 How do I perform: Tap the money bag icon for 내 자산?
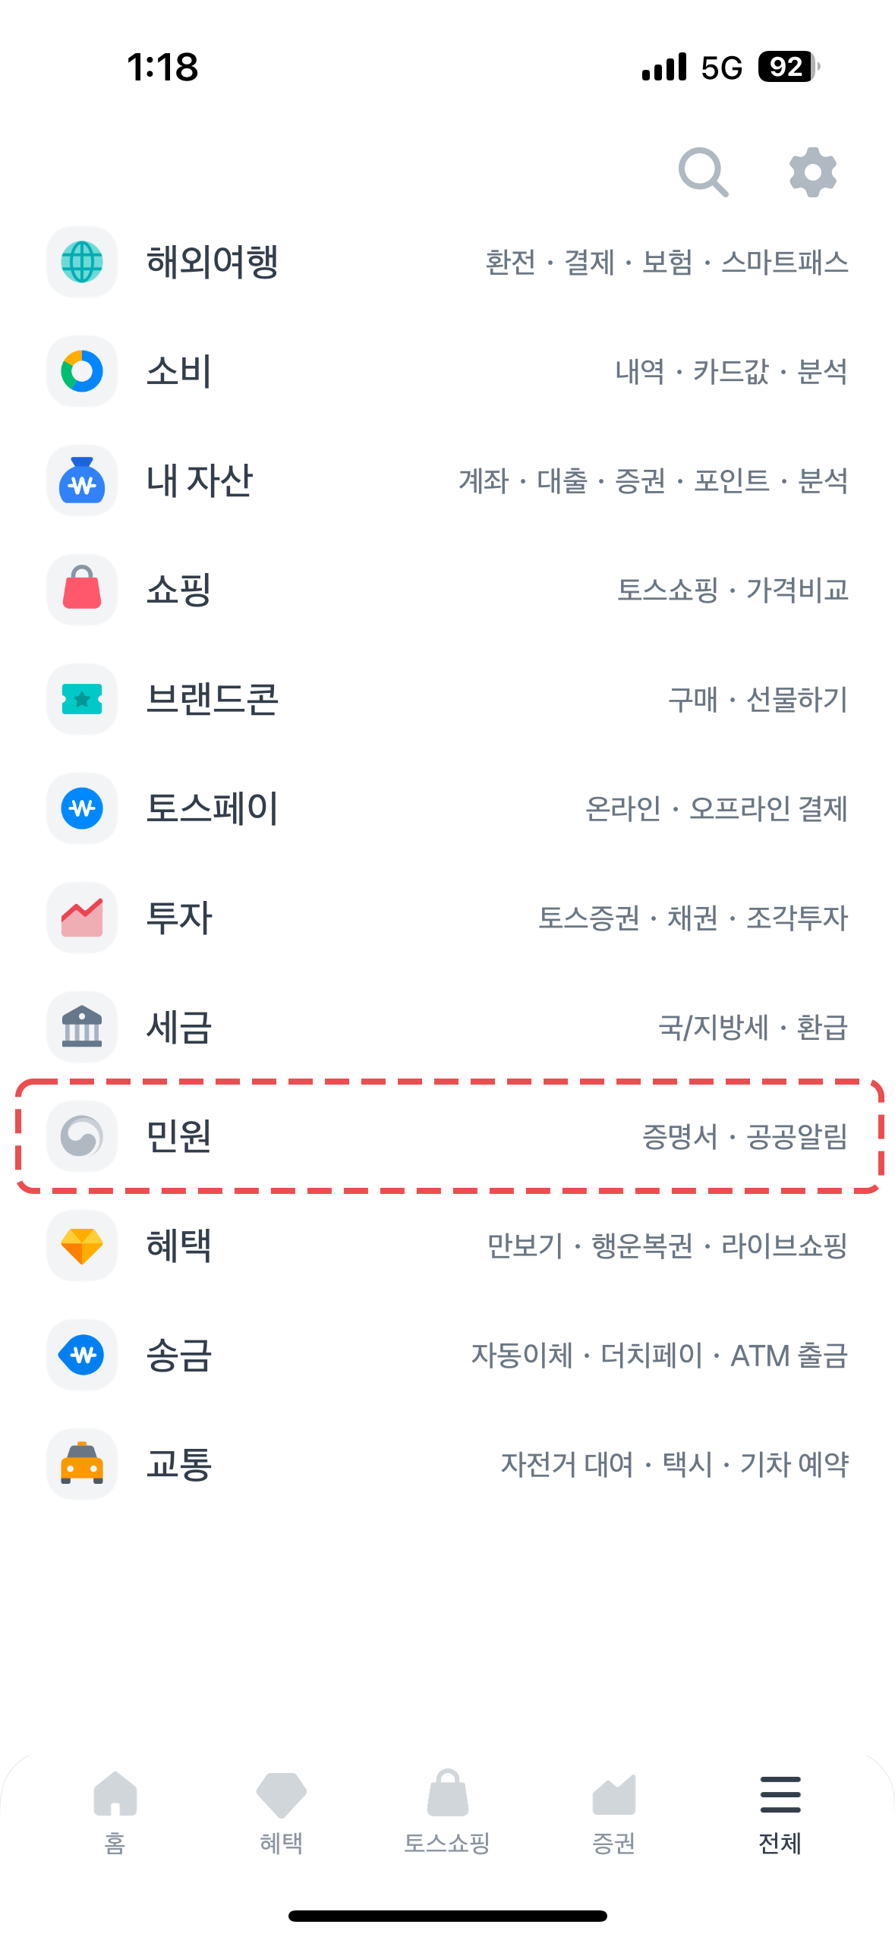[82, 480]
